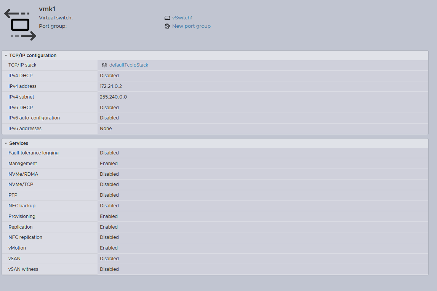Open the New port group link
The image size is (437, 291).
[x=192, y=26]
